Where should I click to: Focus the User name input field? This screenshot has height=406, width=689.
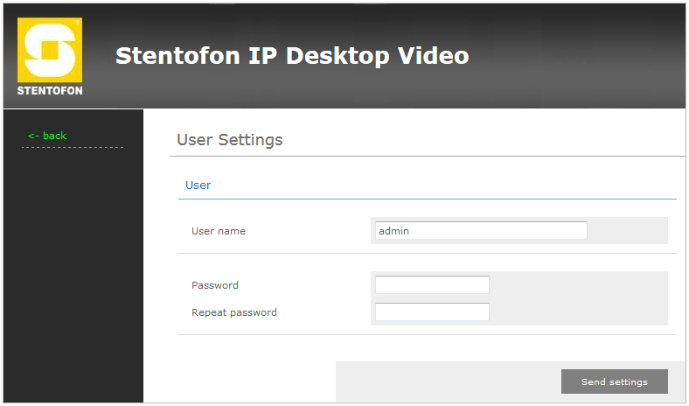point(481,230)
